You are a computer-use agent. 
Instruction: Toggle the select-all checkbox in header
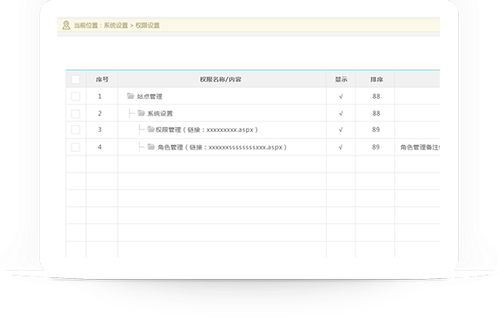[76, 79]
